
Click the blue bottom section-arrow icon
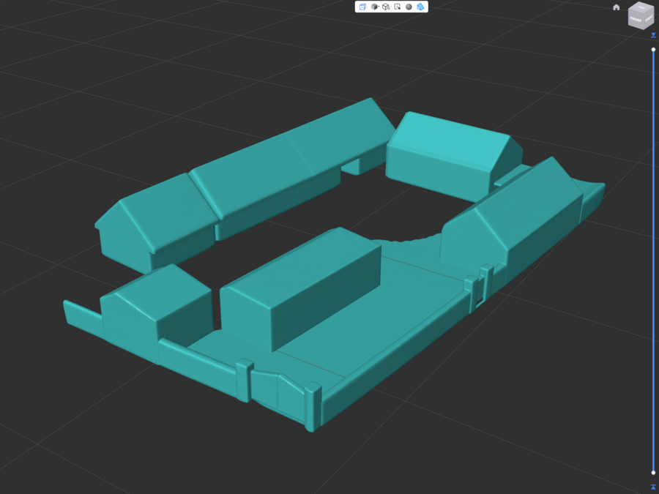click(653, 487)
